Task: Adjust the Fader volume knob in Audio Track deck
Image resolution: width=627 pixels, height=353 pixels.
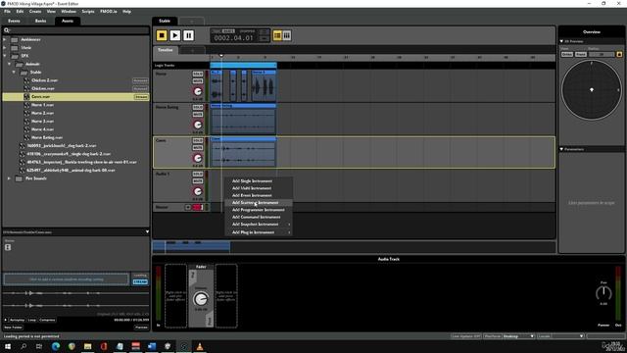Action: [x=201, y=299]
